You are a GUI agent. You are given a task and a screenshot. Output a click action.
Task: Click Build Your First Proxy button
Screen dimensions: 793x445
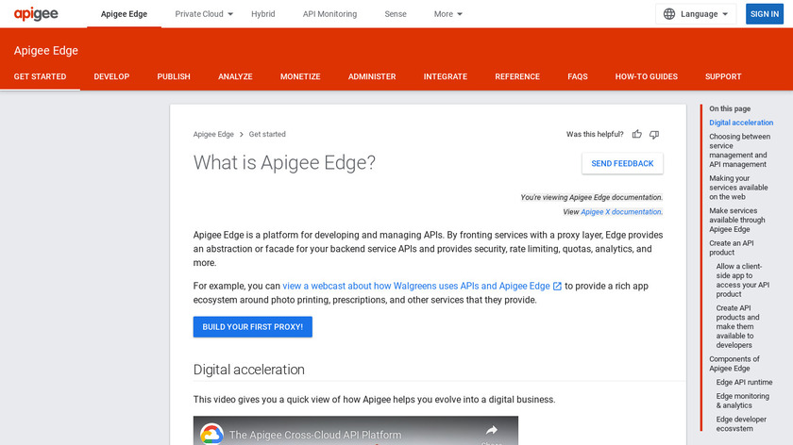[252, 327]
